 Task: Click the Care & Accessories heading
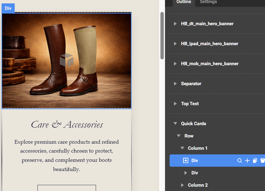pyautogui.click(x=67, y=125)
